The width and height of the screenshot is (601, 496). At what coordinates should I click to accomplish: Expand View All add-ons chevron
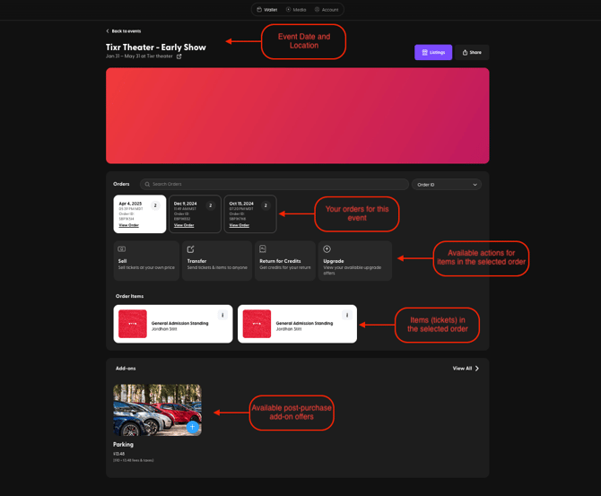tap(476, 368)
